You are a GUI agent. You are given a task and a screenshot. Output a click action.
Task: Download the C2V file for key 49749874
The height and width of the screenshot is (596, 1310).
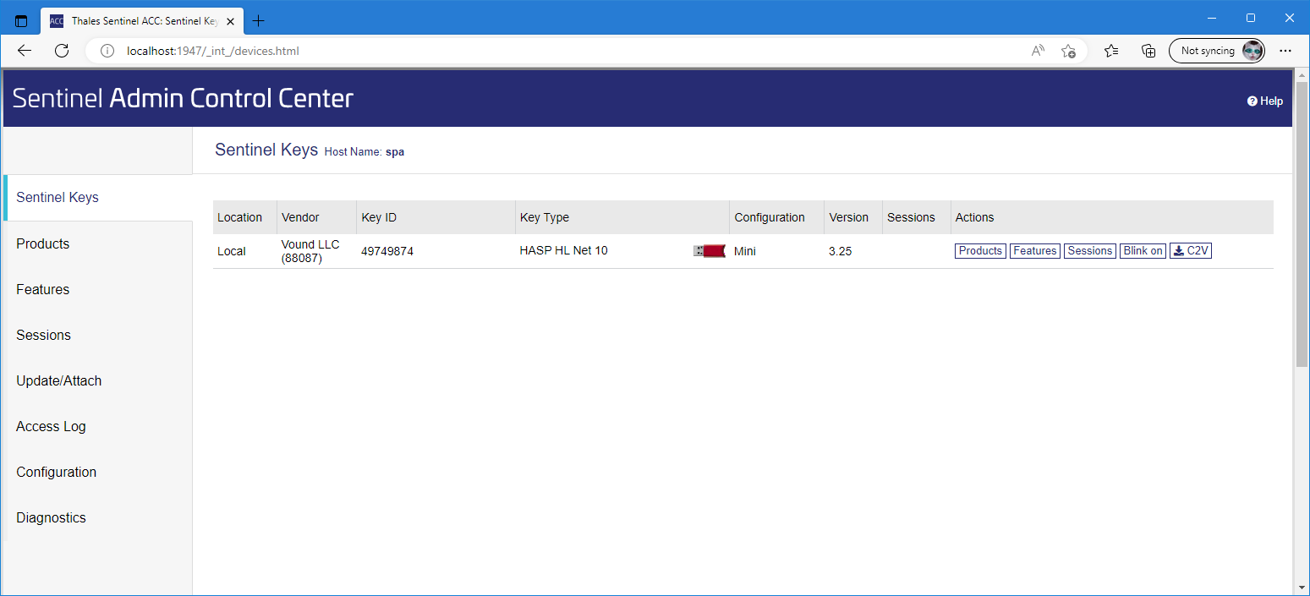point(1191,251)
